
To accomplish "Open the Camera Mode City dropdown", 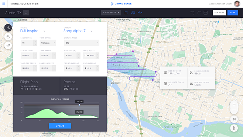I will [x=82, y=43].
